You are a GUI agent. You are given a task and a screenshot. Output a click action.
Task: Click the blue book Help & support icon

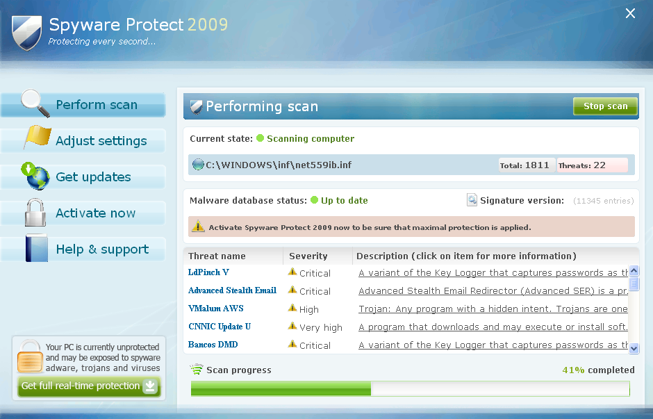36,249
